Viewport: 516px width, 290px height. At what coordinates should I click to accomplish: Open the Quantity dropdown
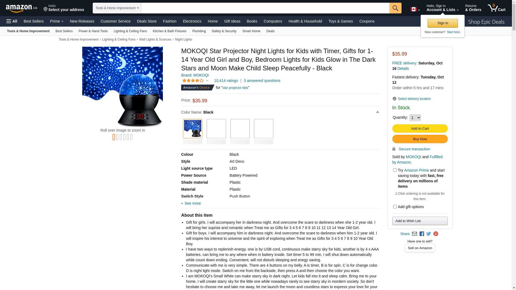(415, 118)
